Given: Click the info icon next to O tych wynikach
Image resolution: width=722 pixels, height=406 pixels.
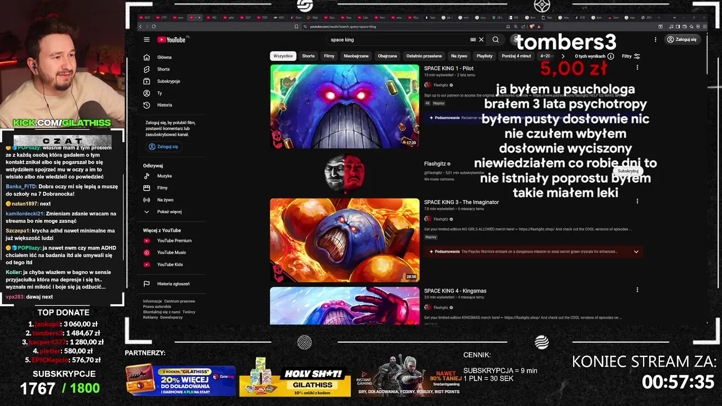Looking at the screenshot, I should point(611,56).
